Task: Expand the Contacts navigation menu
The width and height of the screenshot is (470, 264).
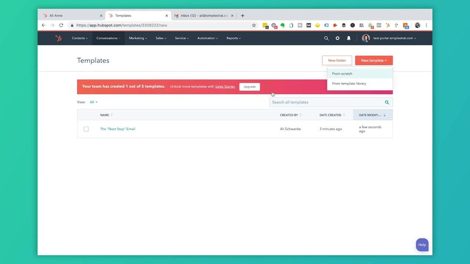Action: point(80,38)
